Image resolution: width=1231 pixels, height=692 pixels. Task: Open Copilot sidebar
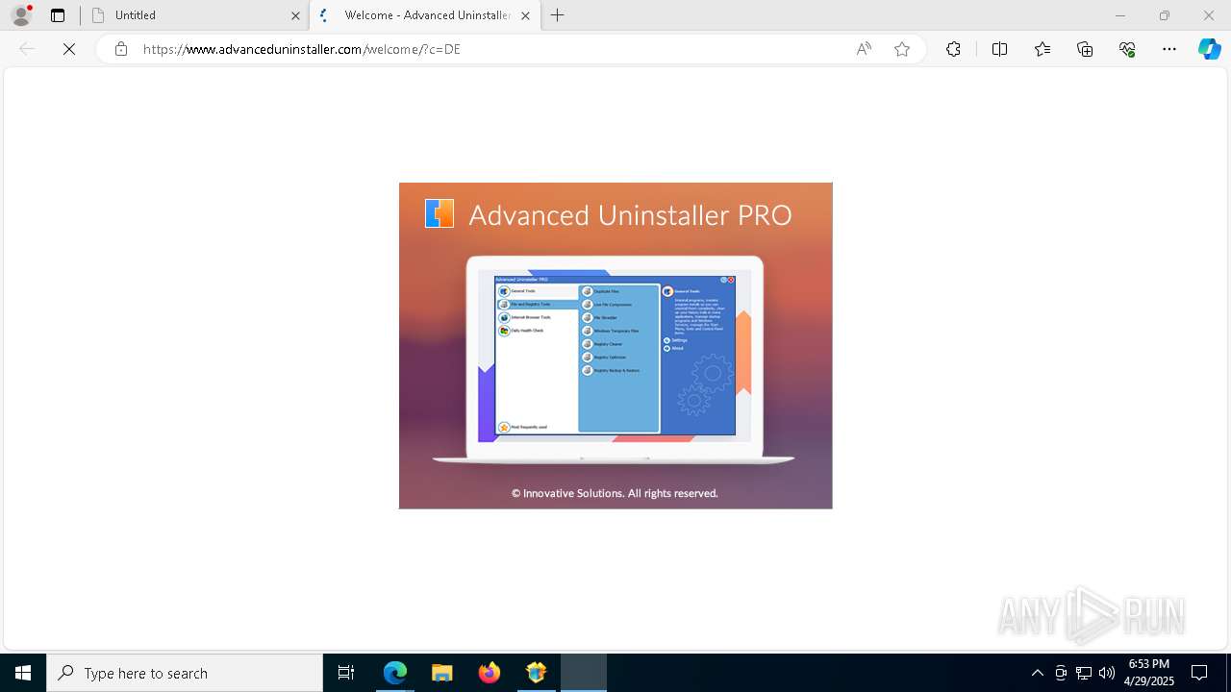(1209, 49)
